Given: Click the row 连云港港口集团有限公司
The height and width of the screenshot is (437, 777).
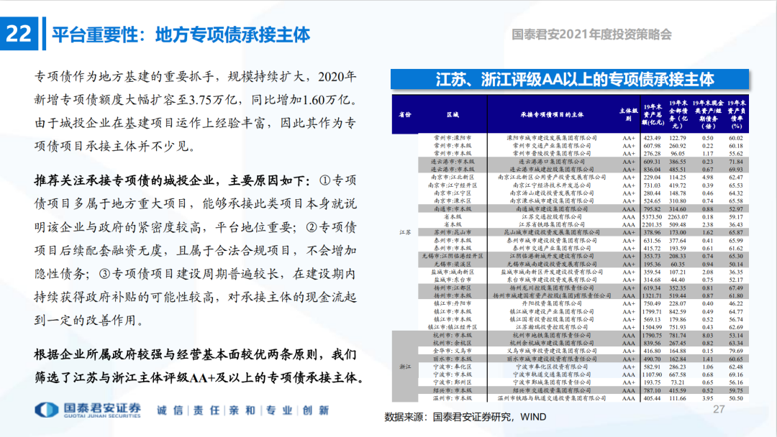Looking at the screenshot, I should click(583, 161).
